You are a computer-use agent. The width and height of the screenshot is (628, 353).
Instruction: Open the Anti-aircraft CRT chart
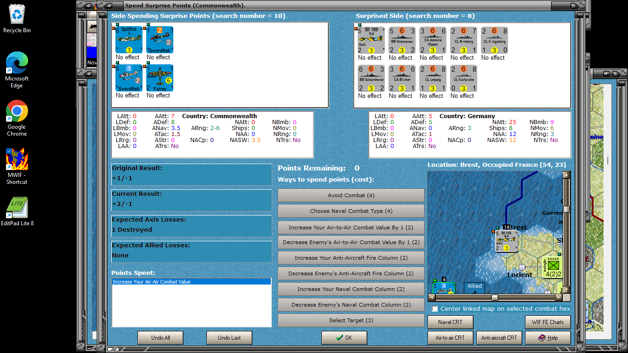point(499,338)
